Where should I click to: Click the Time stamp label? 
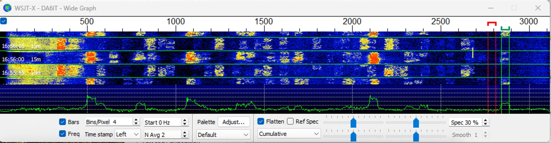(x=98, y=134)
